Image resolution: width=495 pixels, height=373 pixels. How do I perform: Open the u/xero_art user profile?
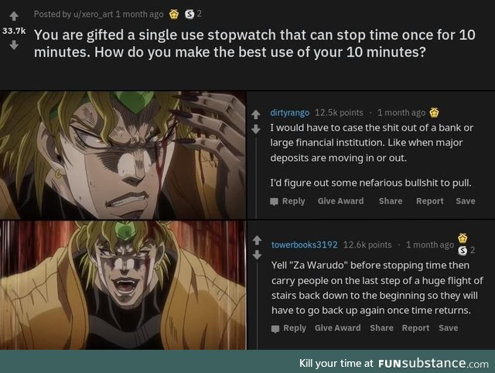93,14
